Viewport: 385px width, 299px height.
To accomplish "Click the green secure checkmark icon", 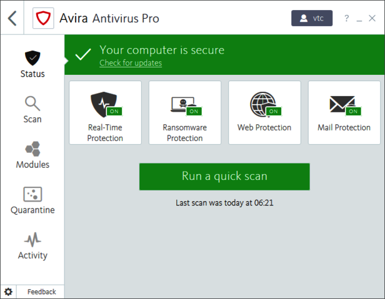I will click(x=82, y=55).
